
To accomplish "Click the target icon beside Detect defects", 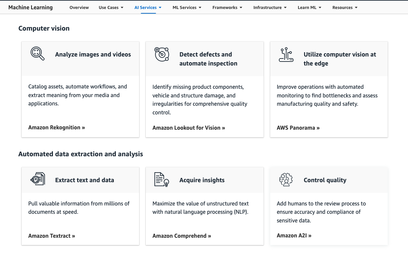I will [162, 54].
